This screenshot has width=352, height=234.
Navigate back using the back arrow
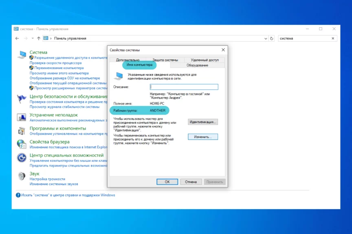coord(17,38)
